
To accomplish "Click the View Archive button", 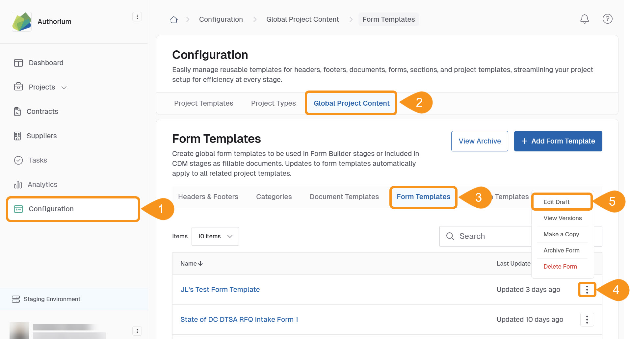I will click(x=479, y=141).
